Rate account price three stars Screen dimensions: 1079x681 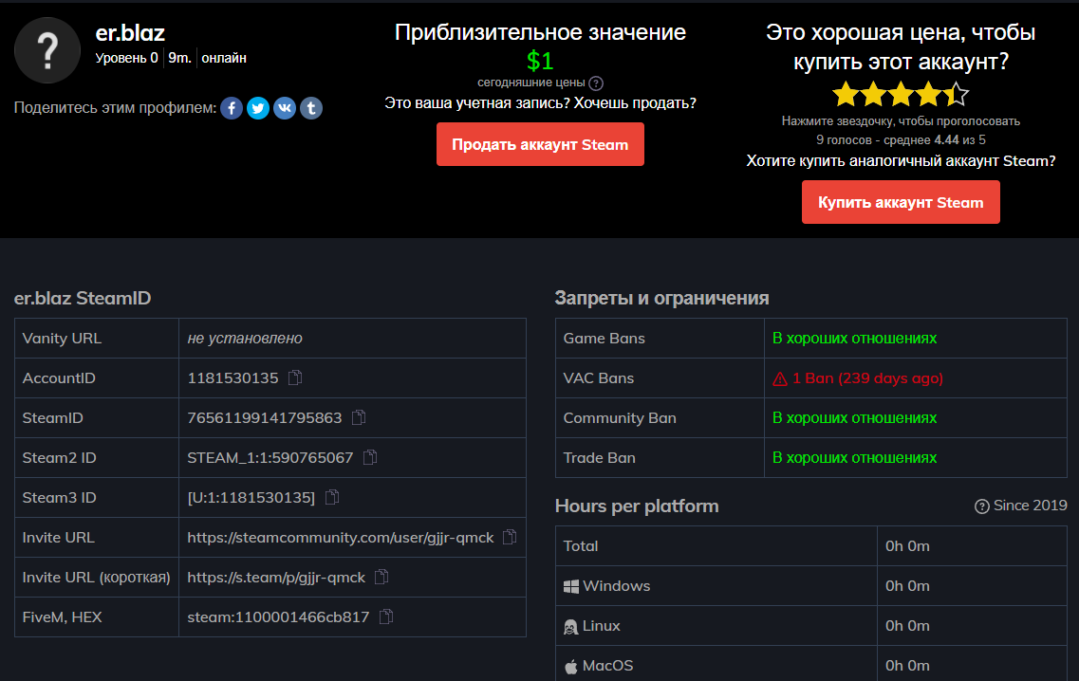point(901,94)
